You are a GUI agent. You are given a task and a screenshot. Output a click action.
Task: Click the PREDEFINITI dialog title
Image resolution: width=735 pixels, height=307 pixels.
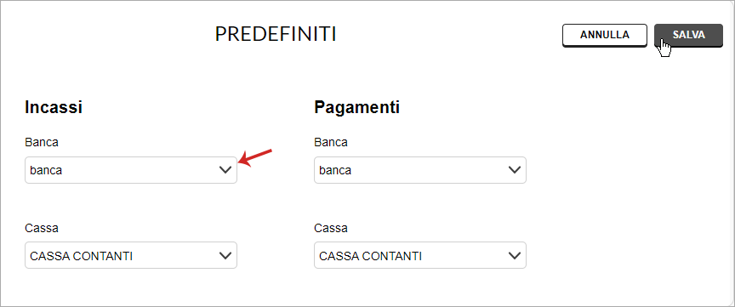276,34
